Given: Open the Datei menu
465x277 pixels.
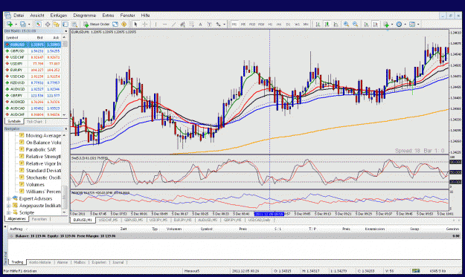Looking at the screenshot, I should [19, 16].
